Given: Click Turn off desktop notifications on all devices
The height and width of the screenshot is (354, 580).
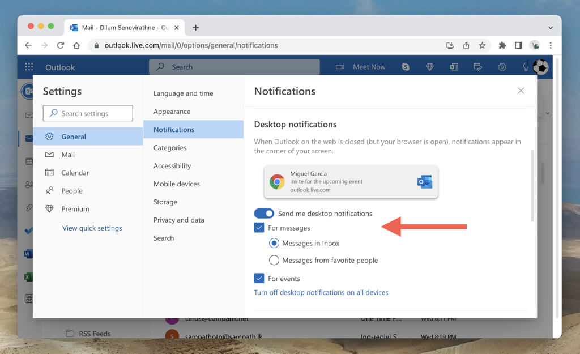Looking at the screenshot, I should coord(321,293).
